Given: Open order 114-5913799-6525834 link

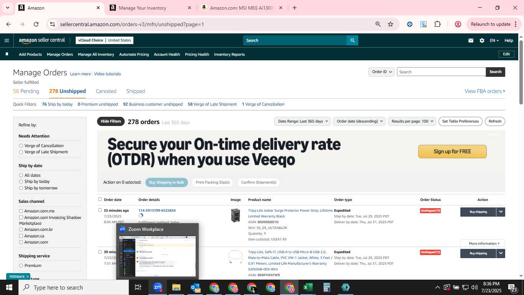Looking at the screenshot, I should point(157,210).
